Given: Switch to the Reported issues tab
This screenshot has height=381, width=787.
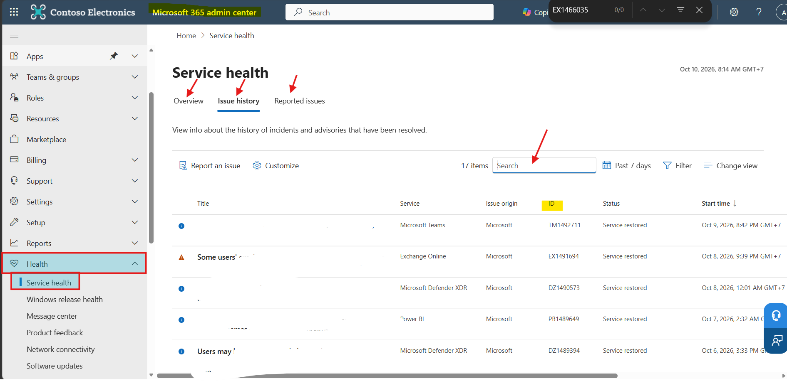Looking at the screenshot, I should tap(300, 101).
